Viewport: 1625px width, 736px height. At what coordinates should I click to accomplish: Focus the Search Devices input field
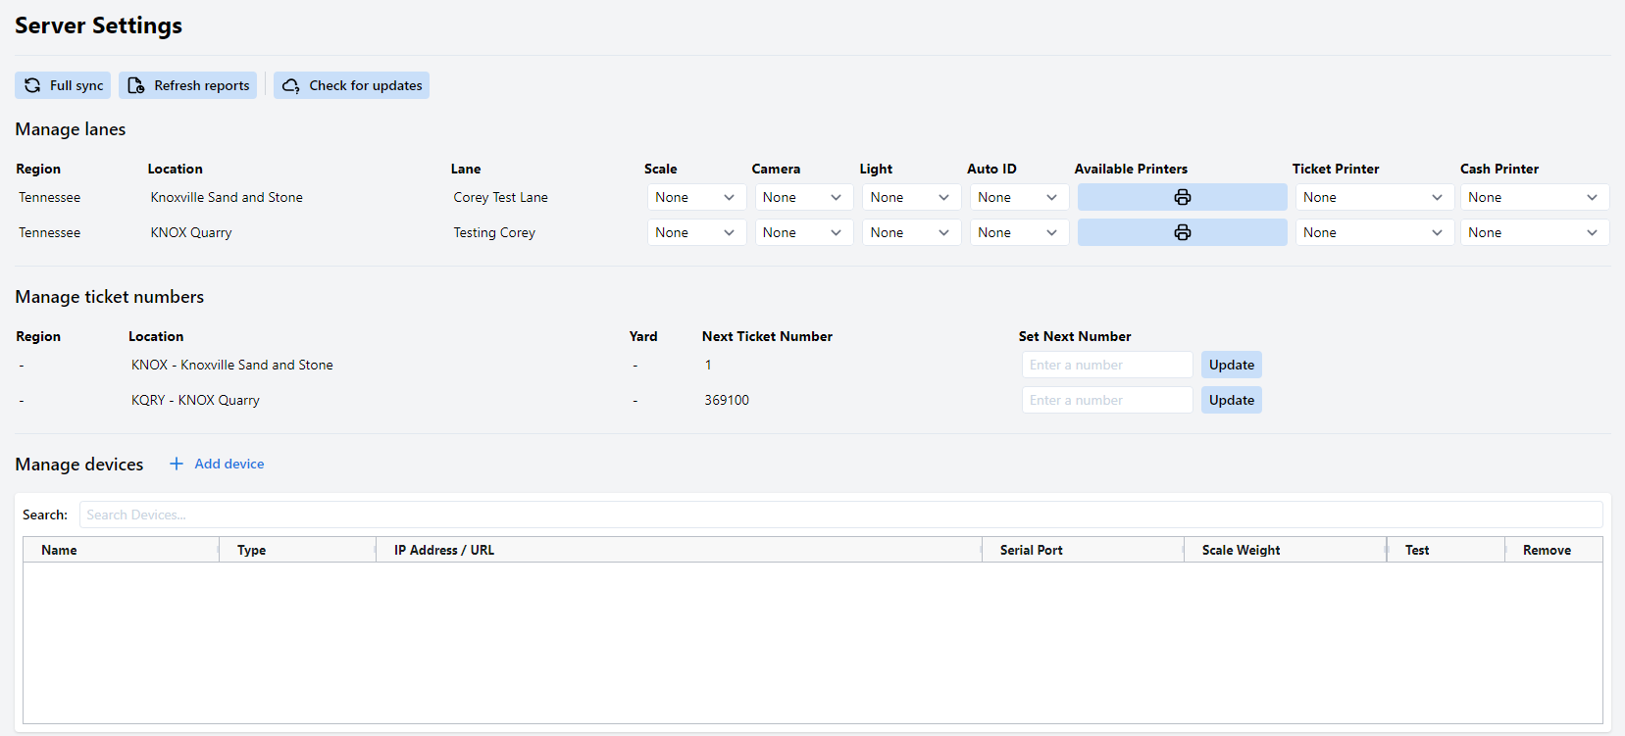coord(840,515)
